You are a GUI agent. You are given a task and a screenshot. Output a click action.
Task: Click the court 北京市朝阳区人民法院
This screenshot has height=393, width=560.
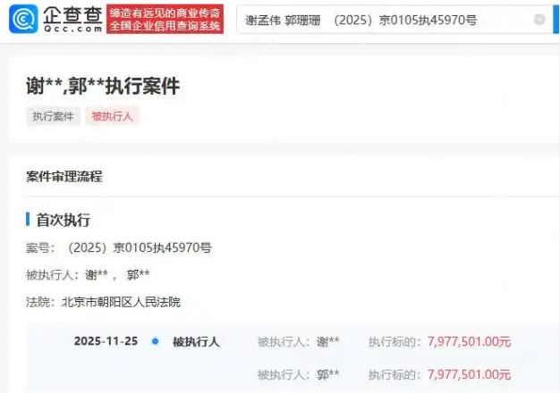tap(121, 302)
